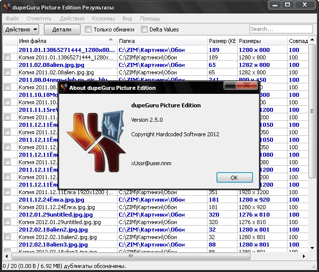The width and height of the screenshot is (319, 272).
Task: Select row 2012.02.18alien2.jpg.jpg
Action: click(155, 230)
